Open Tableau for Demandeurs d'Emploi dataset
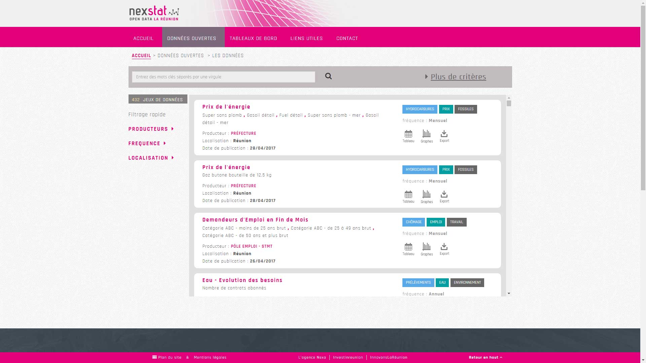Image resolution: width=646 pixels, height=363 pixels. (408, 249)
